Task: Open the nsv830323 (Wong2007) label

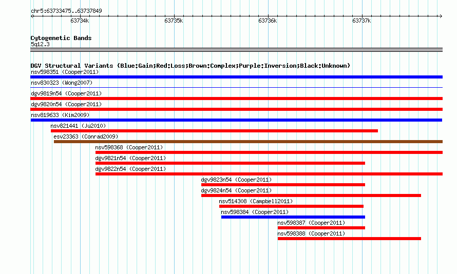Action: coord(62,83)
